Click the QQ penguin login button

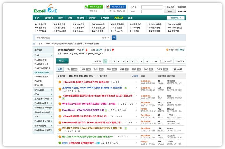pyautogui.click(x=116, y=7)
